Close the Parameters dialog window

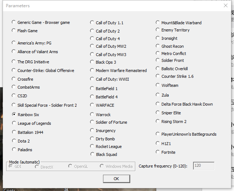(226, 6)
